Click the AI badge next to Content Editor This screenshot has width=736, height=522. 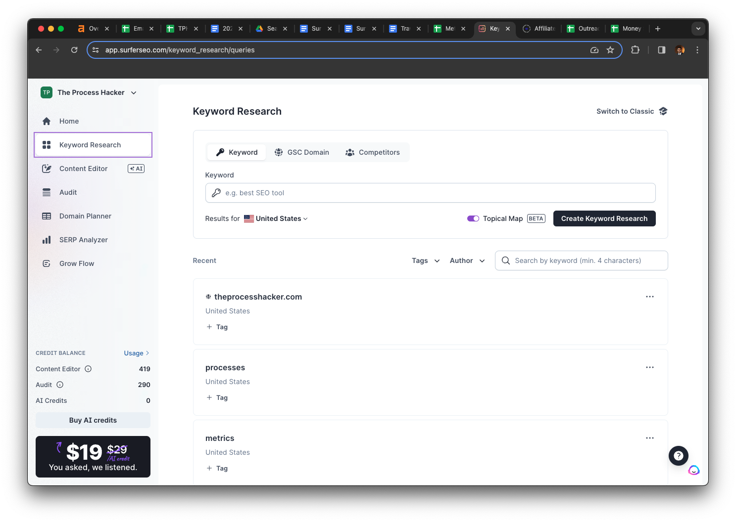[x=136, y=169]
